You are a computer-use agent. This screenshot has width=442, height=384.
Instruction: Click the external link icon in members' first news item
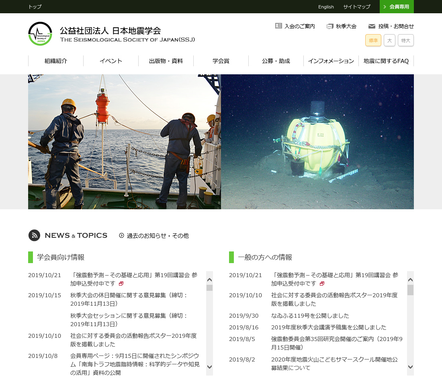tap(121, 284)
